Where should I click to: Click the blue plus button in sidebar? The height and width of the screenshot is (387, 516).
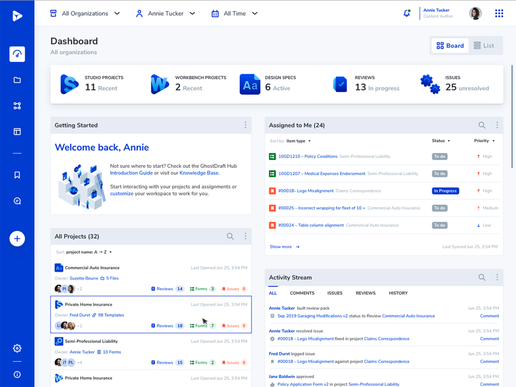pos(17,239)
